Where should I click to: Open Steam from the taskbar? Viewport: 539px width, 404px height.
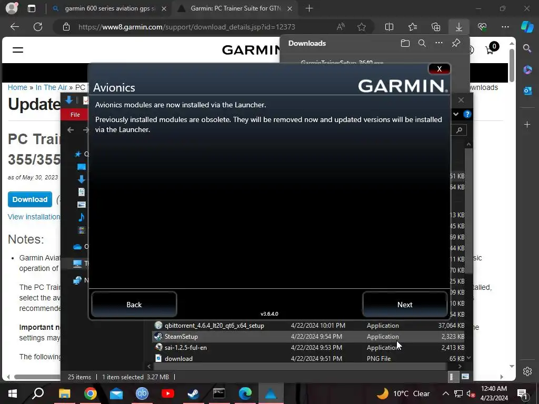(x=193, y=393)
